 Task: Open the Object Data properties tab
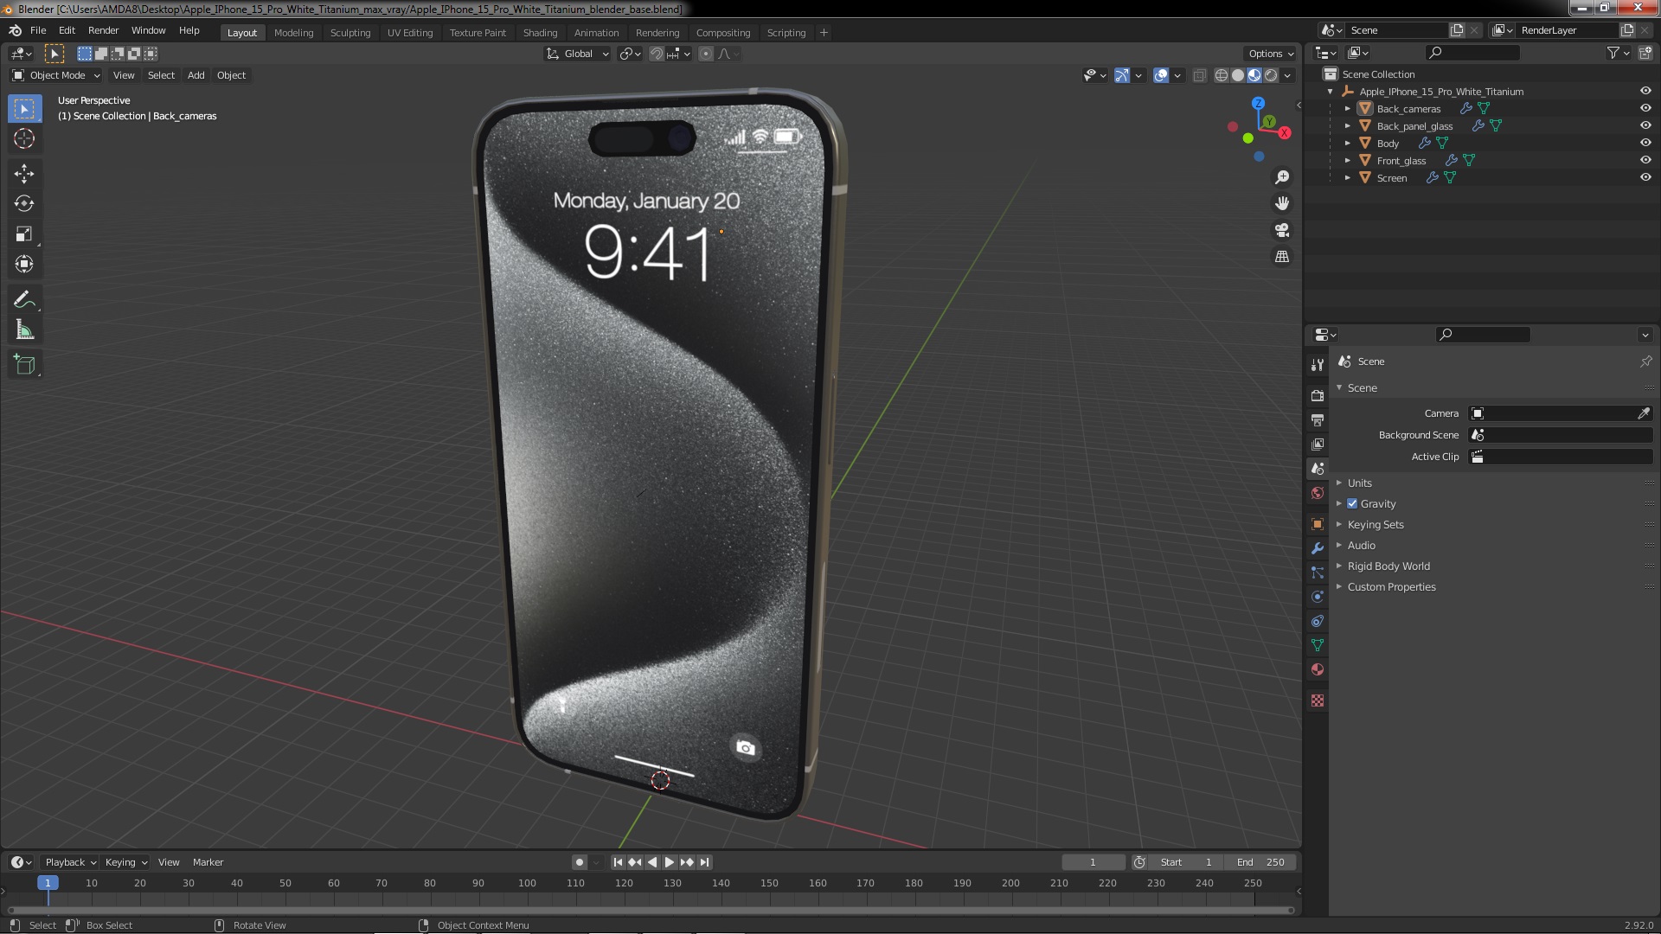(1317, 645)
